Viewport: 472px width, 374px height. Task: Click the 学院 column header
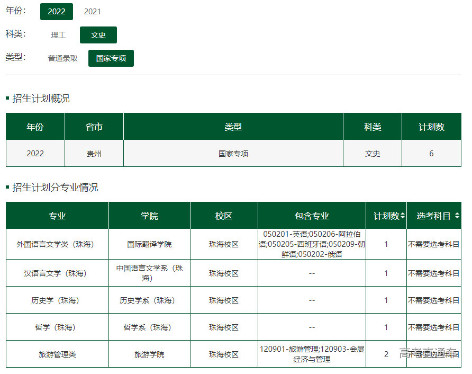tap(149, 216)
